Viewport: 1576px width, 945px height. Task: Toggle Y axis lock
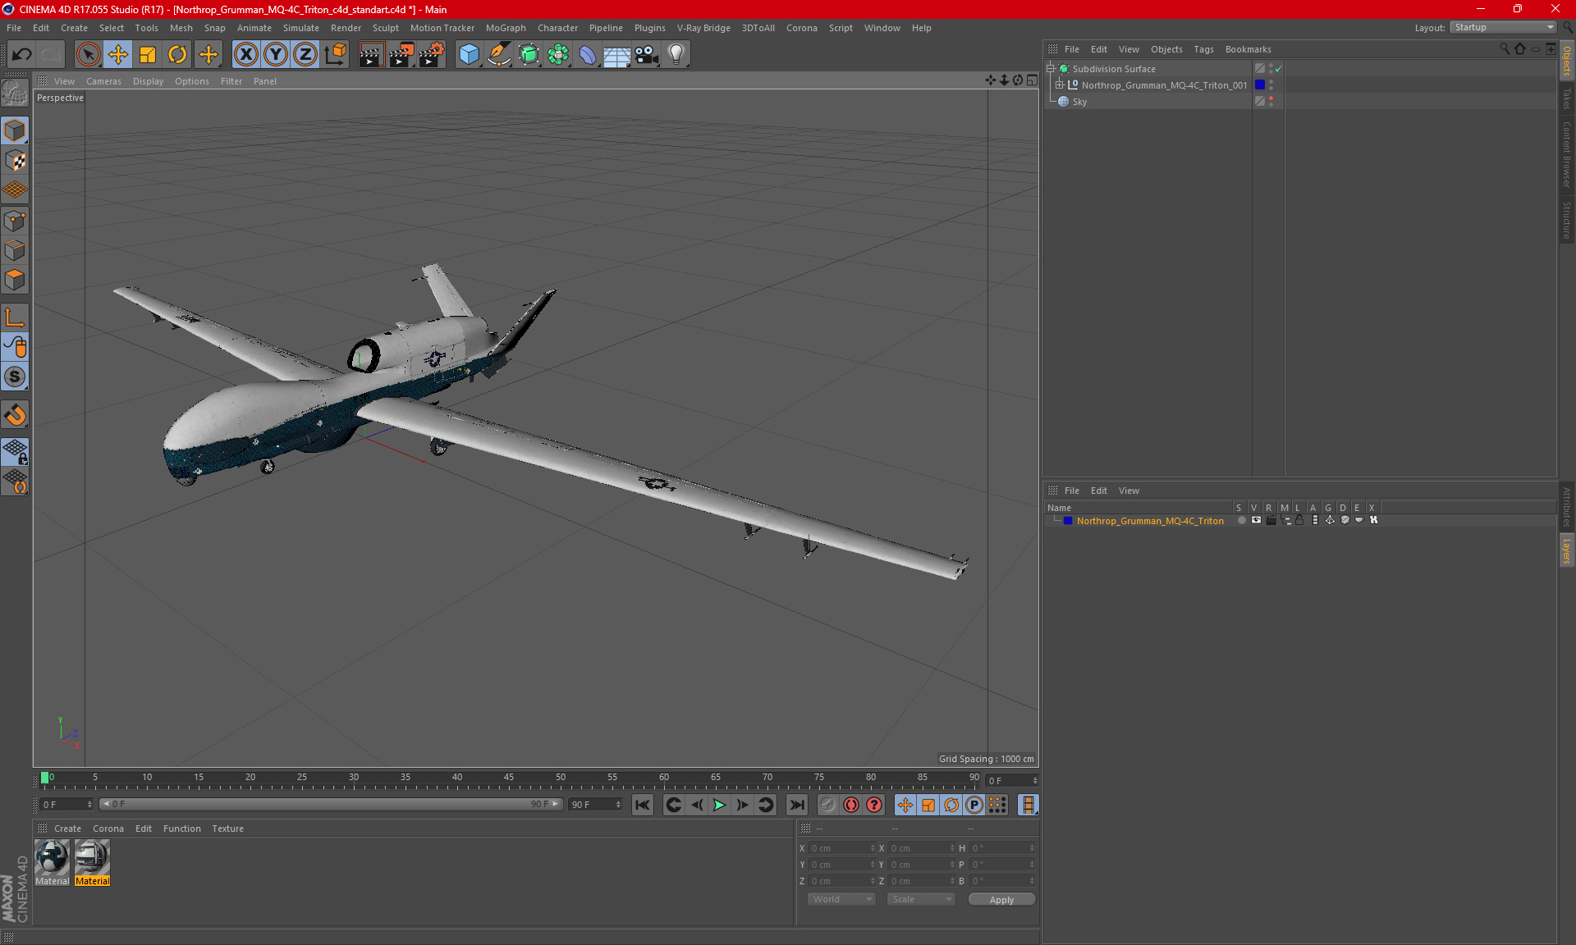(x=276, y=55)
